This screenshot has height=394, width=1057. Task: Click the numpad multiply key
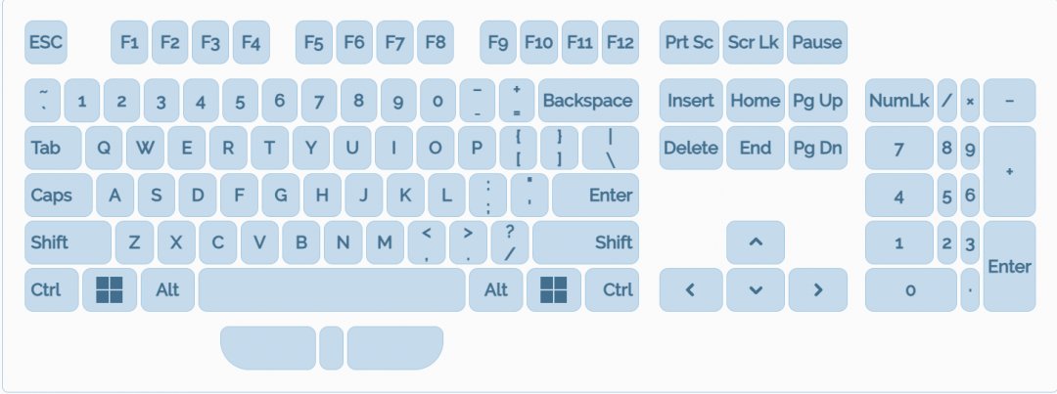[970, 101]
